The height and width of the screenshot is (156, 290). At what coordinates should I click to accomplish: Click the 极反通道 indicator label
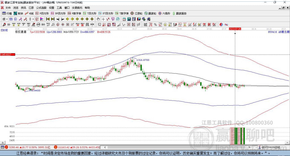[21, 32]
